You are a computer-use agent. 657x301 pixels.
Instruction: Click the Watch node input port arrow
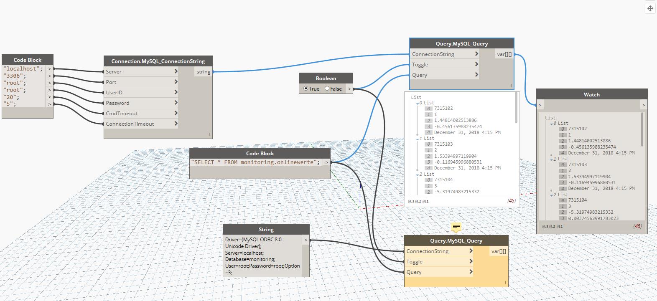540,105
